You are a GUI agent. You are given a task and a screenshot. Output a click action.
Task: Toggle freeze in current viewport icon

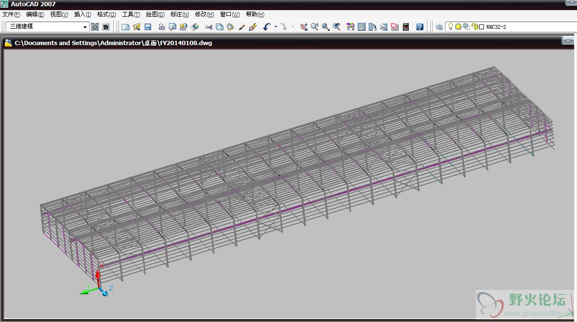[x=466, y=27]
